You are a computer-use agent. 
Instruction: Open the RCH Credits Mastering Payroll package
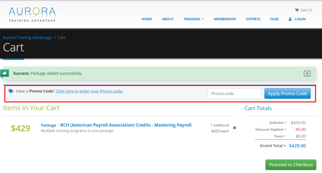126,125
